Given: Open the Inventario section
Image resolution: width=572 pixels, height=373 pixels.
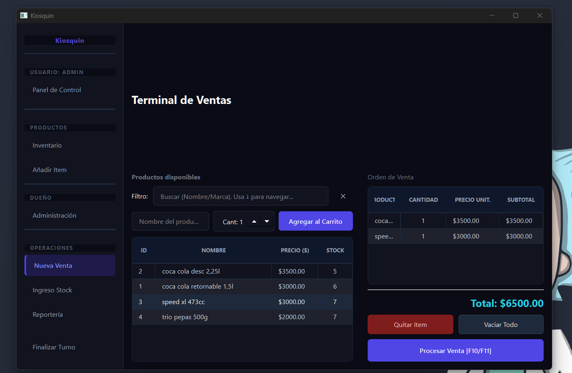Looking at the screenshot, I should (x=47, y=145).
